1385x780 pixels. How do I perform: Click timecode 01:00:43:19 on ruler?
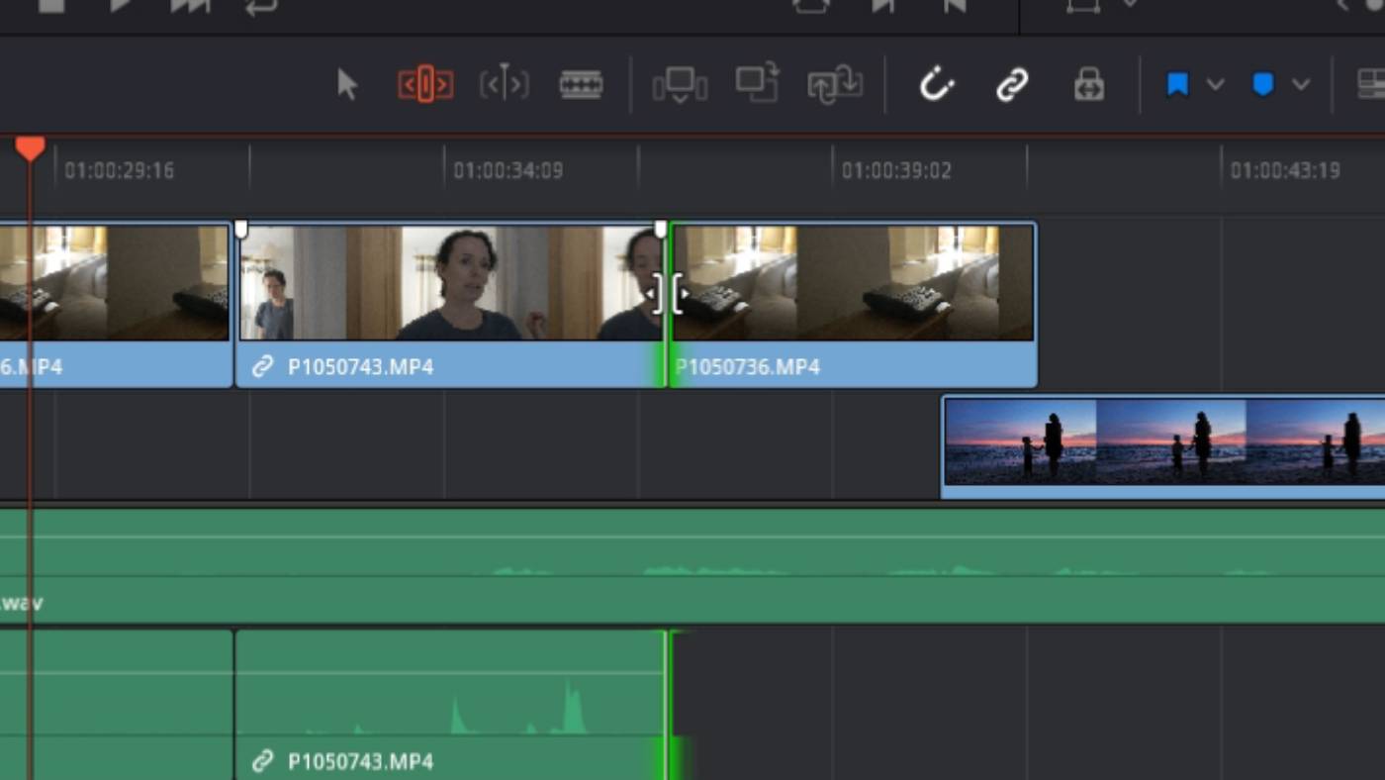(1285, 170)
